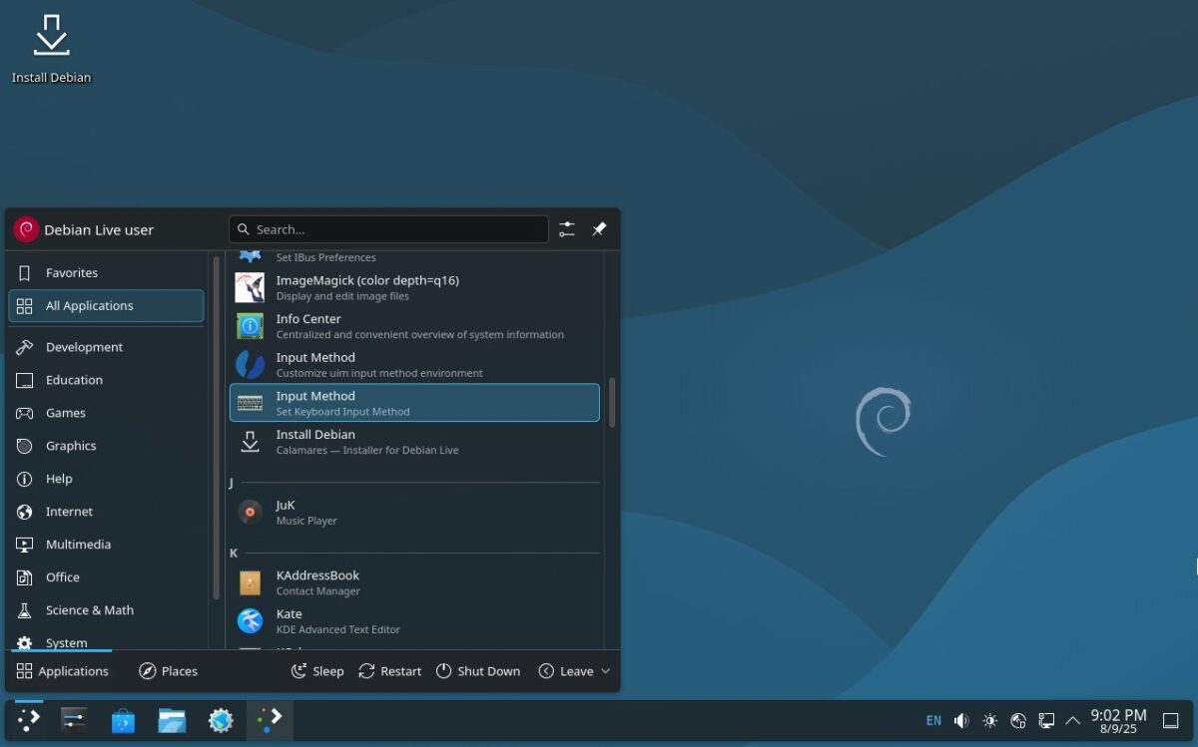
Task: Click the Shut Down button
Action: click(x=478, y=671)
